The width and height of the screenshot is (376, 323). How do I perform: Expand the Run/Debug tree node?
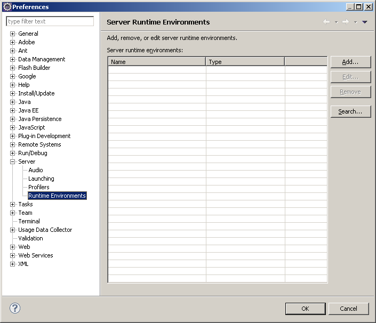13,153
